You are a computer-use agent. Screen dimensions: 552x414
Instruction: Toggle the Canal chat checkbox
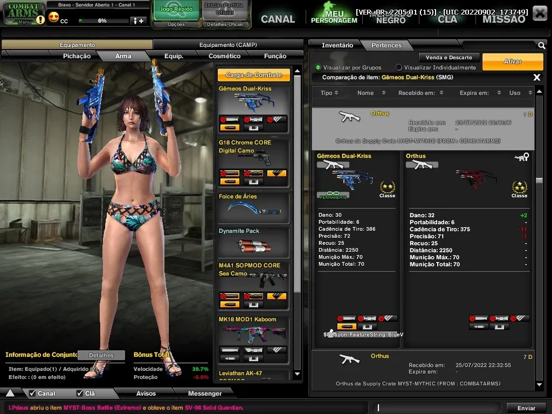(x=32, y=393)
